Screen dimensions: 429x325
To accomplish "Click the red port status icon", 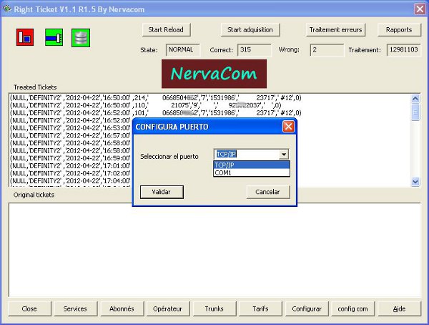I will tap(25, 37).
